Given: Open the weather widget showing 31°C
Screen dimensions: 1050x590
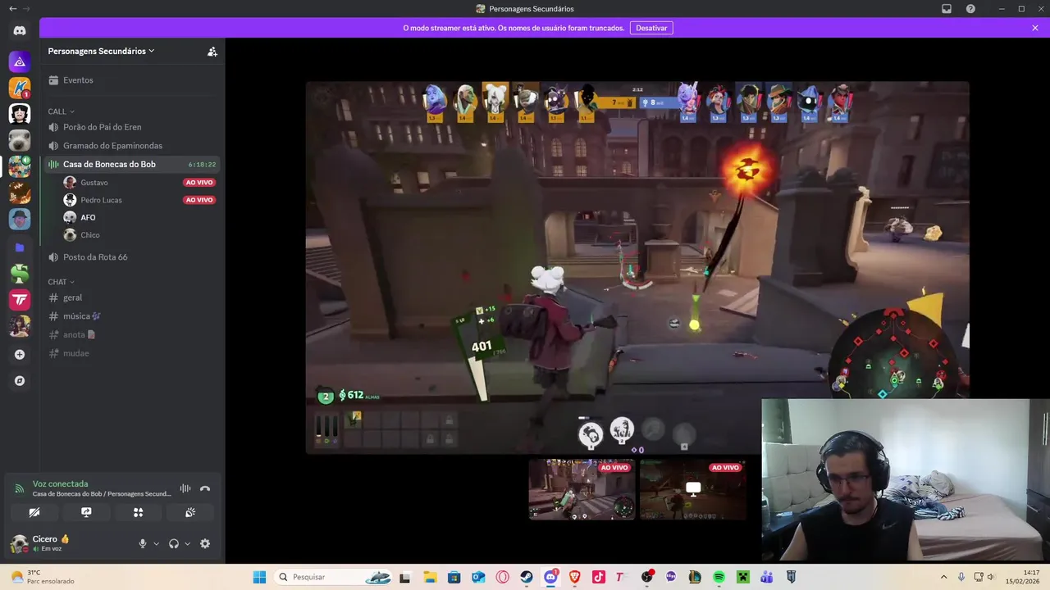Looking at the screenshot, I should (43, 577).
